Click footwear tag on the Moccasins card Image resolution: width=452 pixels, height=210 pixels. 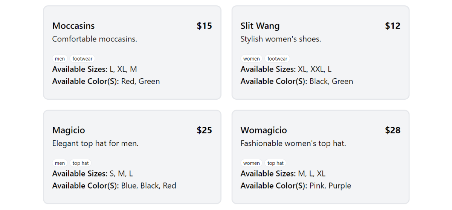click(82, 59)
